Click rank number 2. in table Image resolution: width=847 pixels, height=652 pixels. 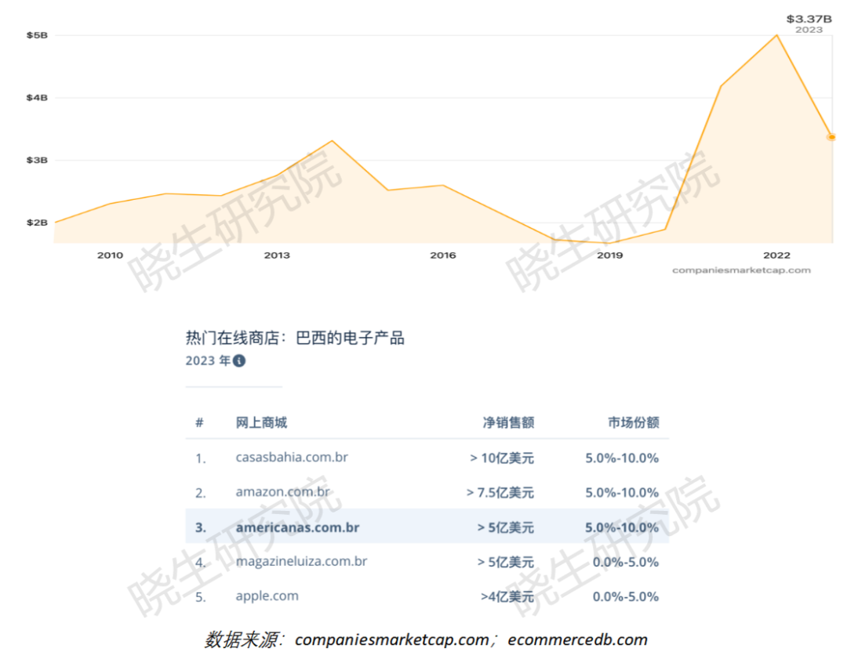click(201, 493)
